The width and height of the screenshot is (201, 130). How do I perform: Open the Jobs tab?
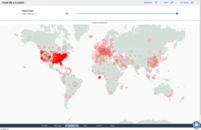(85, 126)
